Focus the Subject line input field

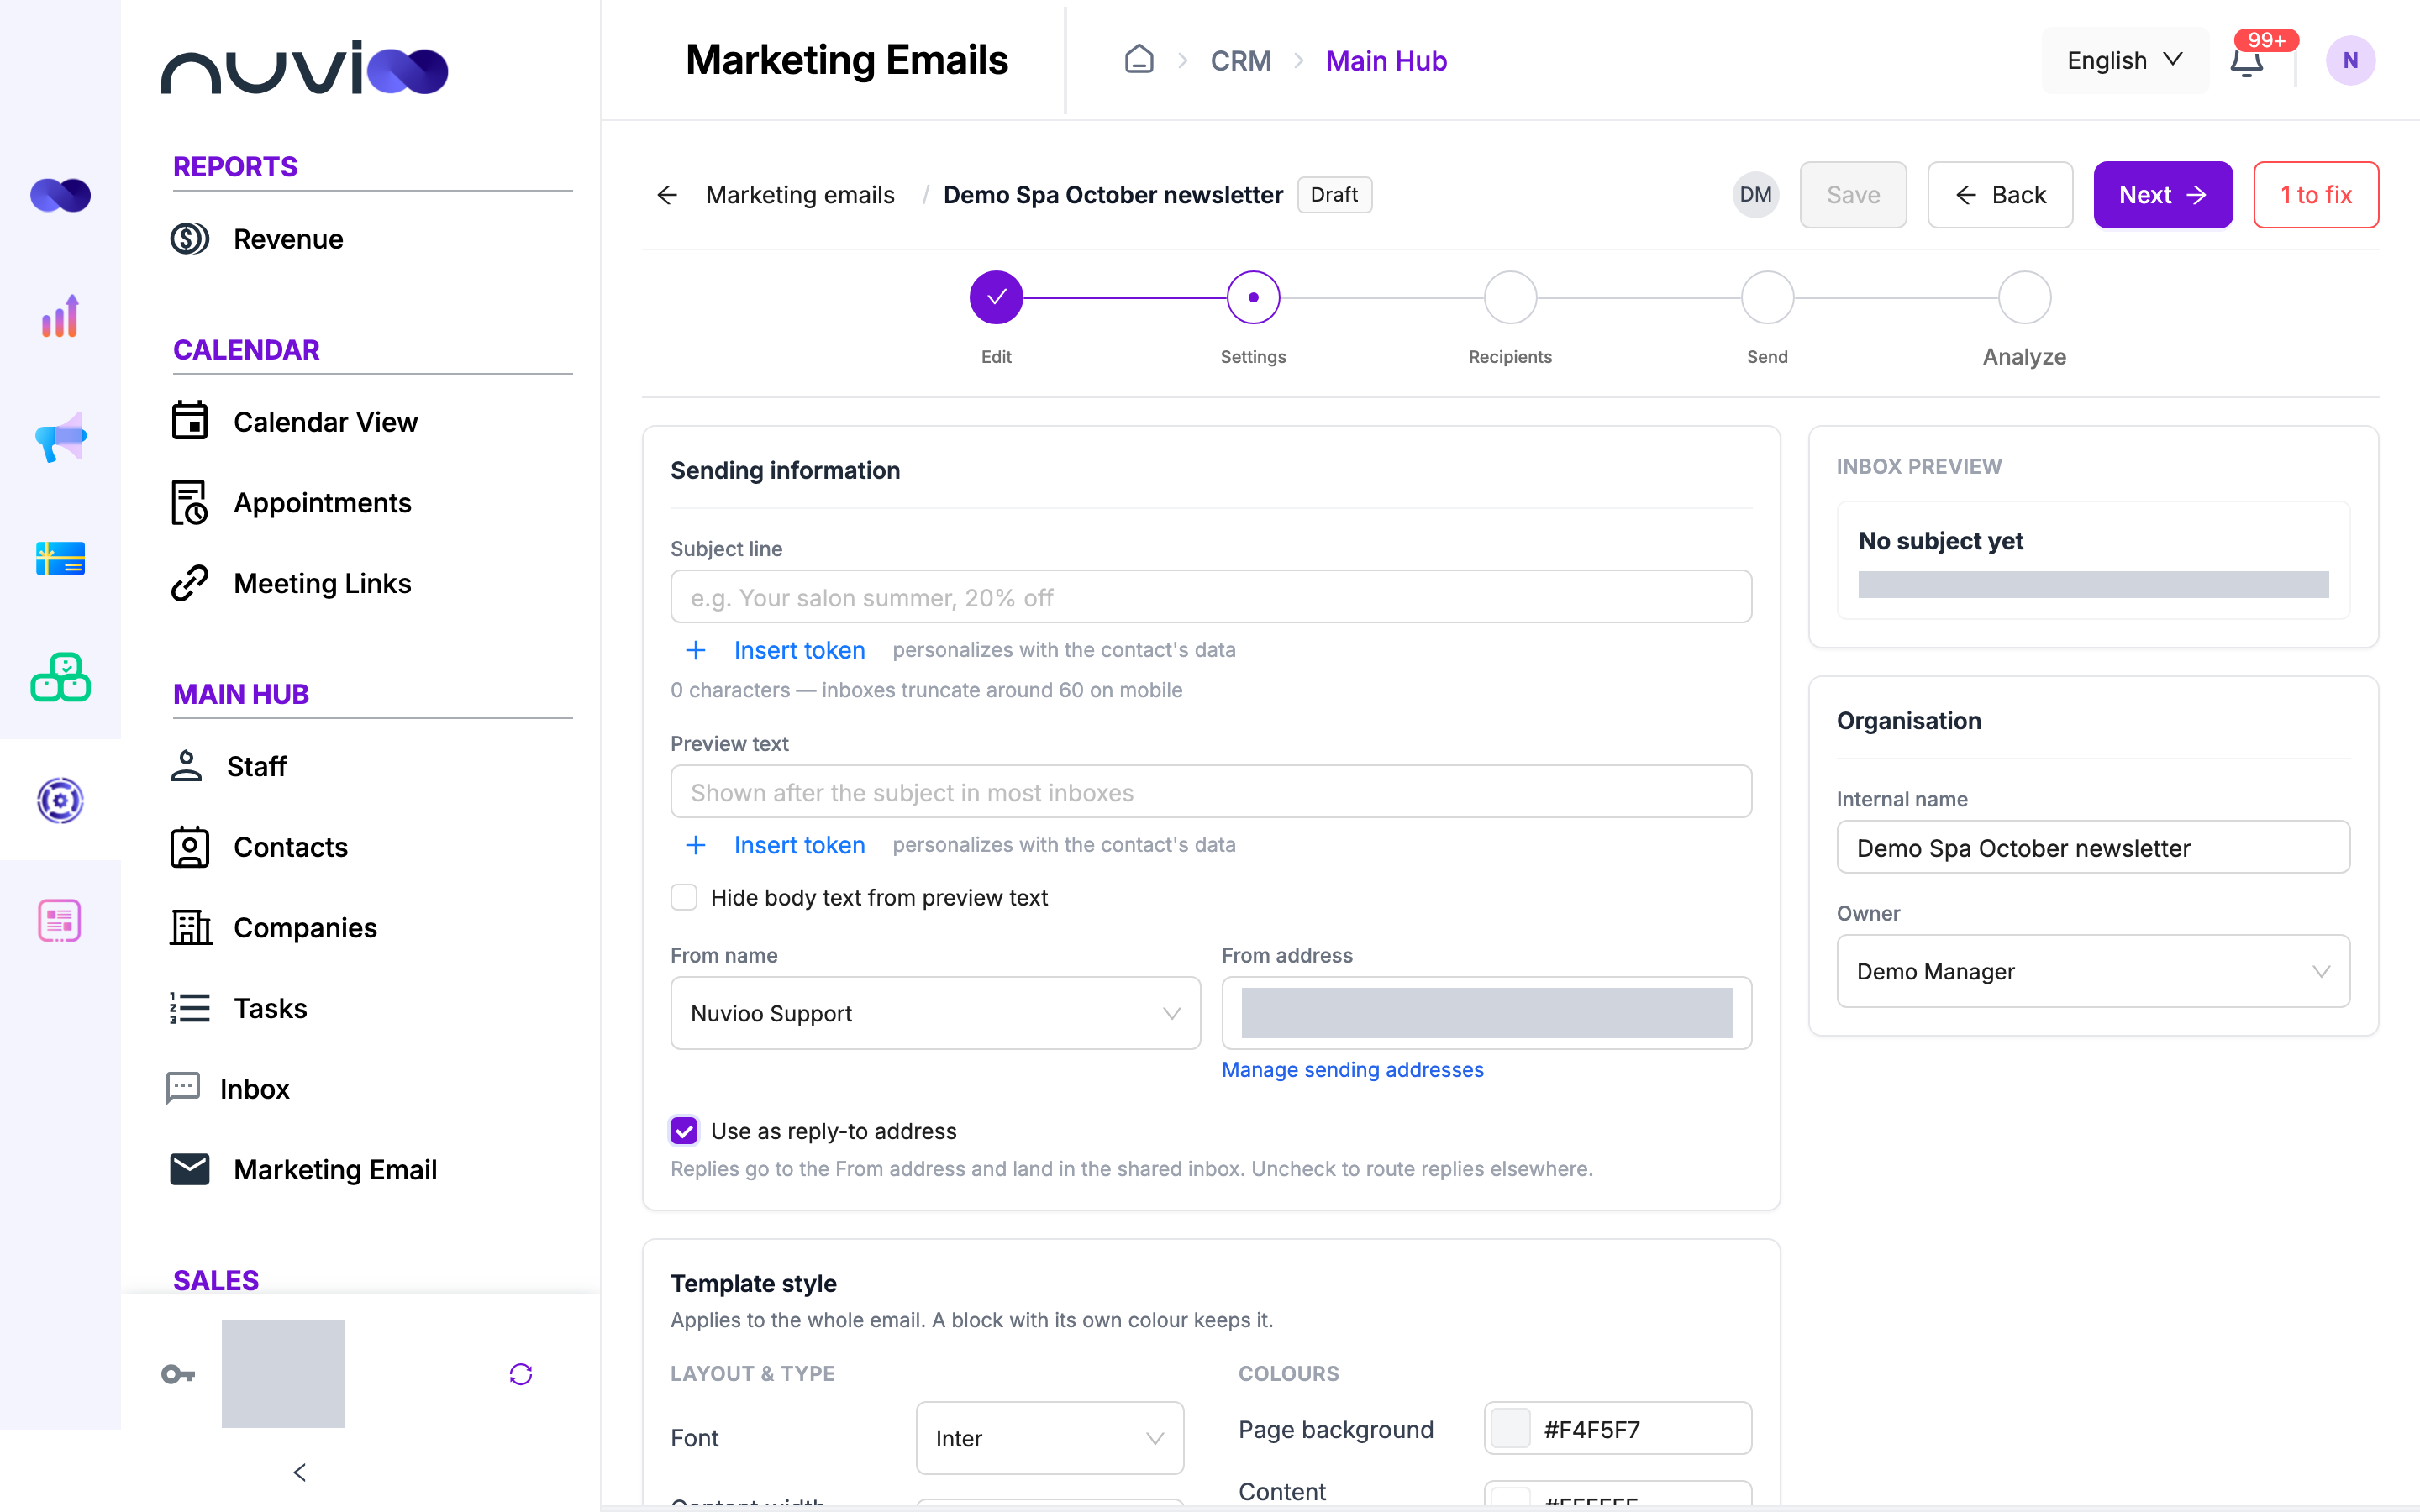pyautogui.click(x=1211, y=597)
